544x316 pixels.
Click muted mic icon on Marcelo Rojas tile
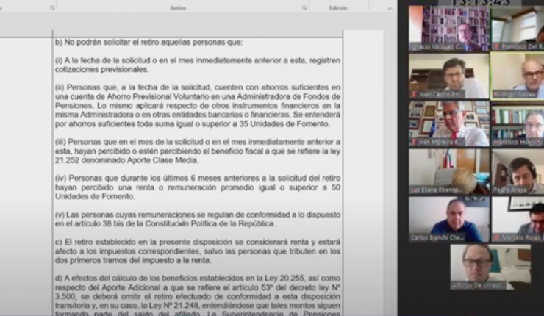click(x=495, y=237)
